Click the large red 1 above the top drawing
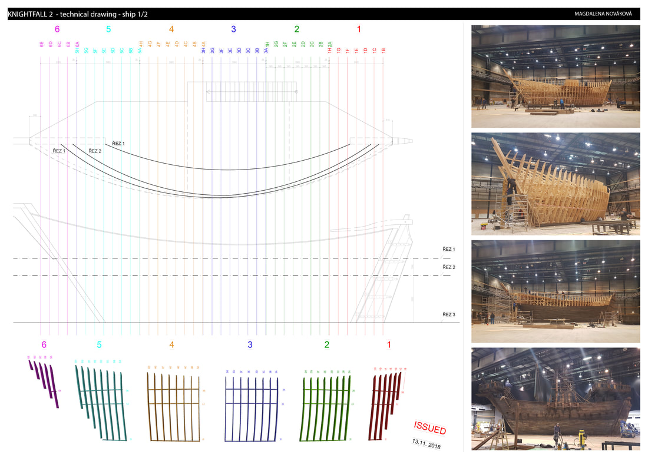This screenshot has height=458, width=648. (x=359, y=29)
